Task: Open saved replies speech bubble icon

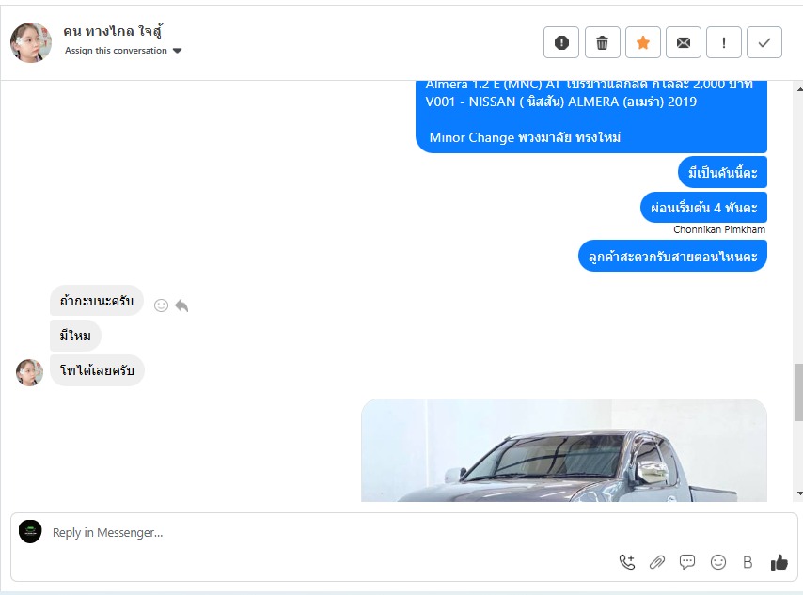Action: [687, 562]
